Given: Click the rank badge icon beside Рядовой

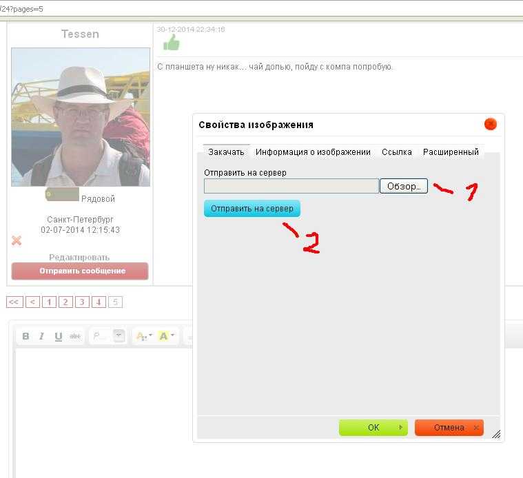Looking at the screenshot, I should coord(62,194).
